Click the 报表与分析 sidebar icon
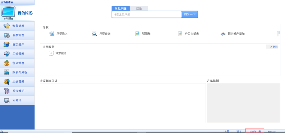285x133 pixels. point(7,72)
